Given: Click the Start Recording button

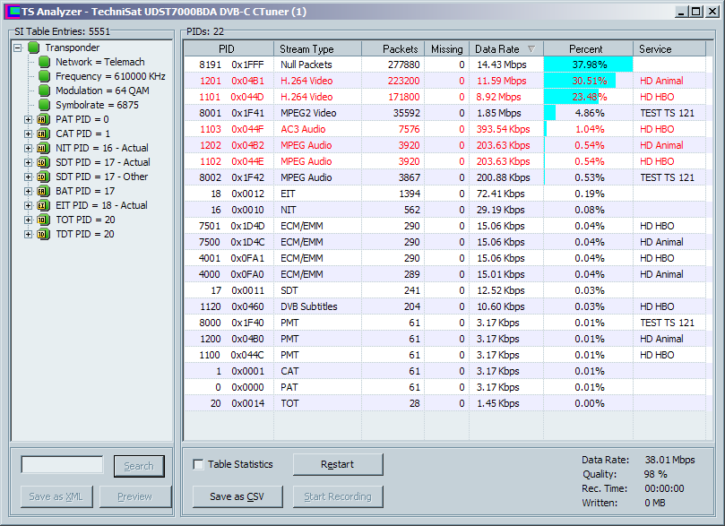Looking at the screenshot, I should (x=338, y=497).
